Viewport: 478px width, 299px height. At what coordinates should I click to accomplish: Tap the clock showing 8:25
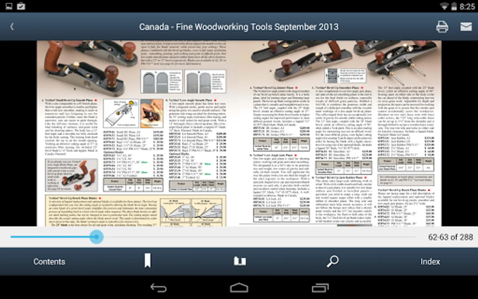[467, 6]
